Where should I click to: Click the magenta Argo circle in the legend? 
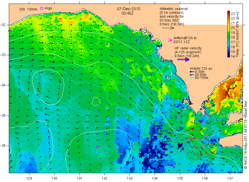pos(41,8)
